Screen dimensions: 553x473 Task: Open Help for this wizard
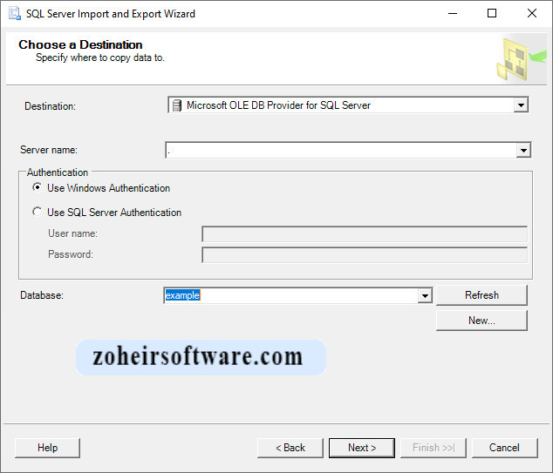[47, 448]
